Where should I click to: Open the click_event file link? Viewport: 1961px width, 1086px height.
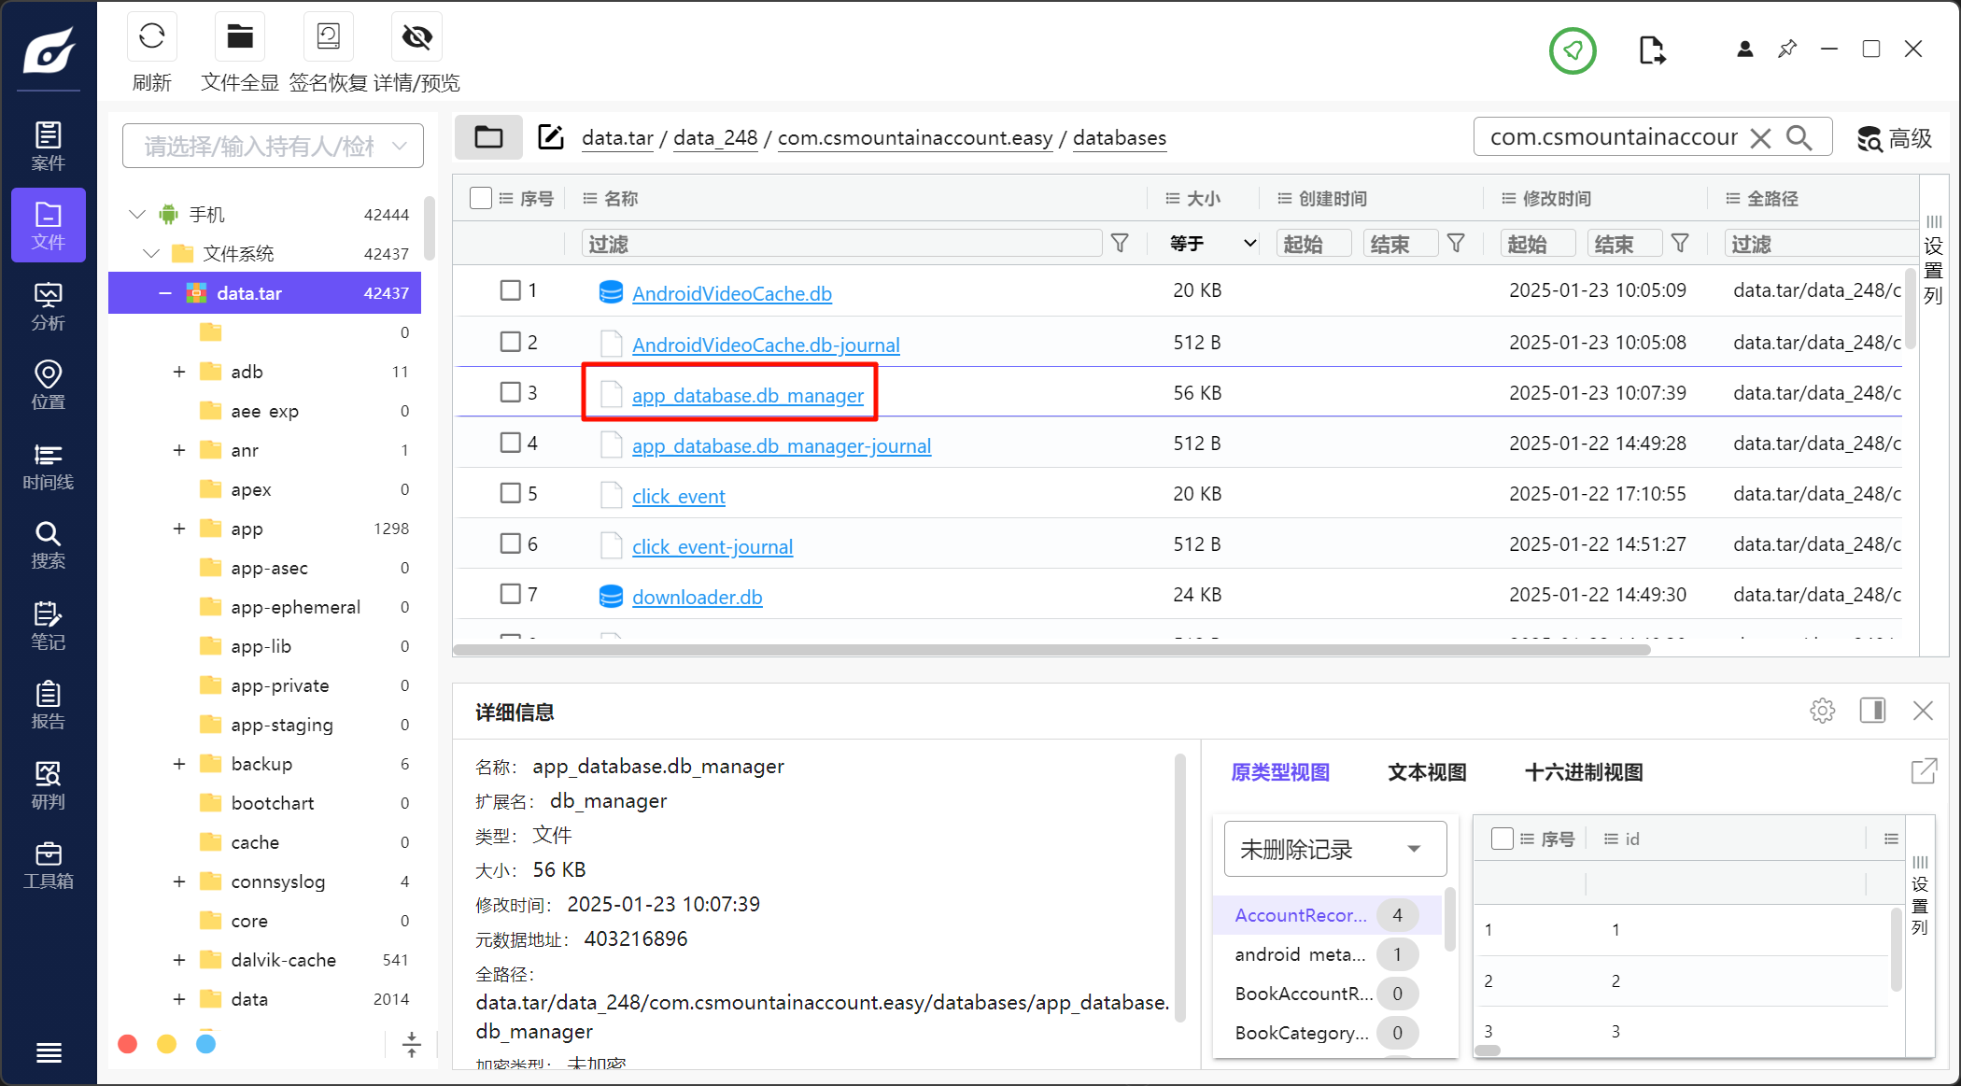point(678,497)
